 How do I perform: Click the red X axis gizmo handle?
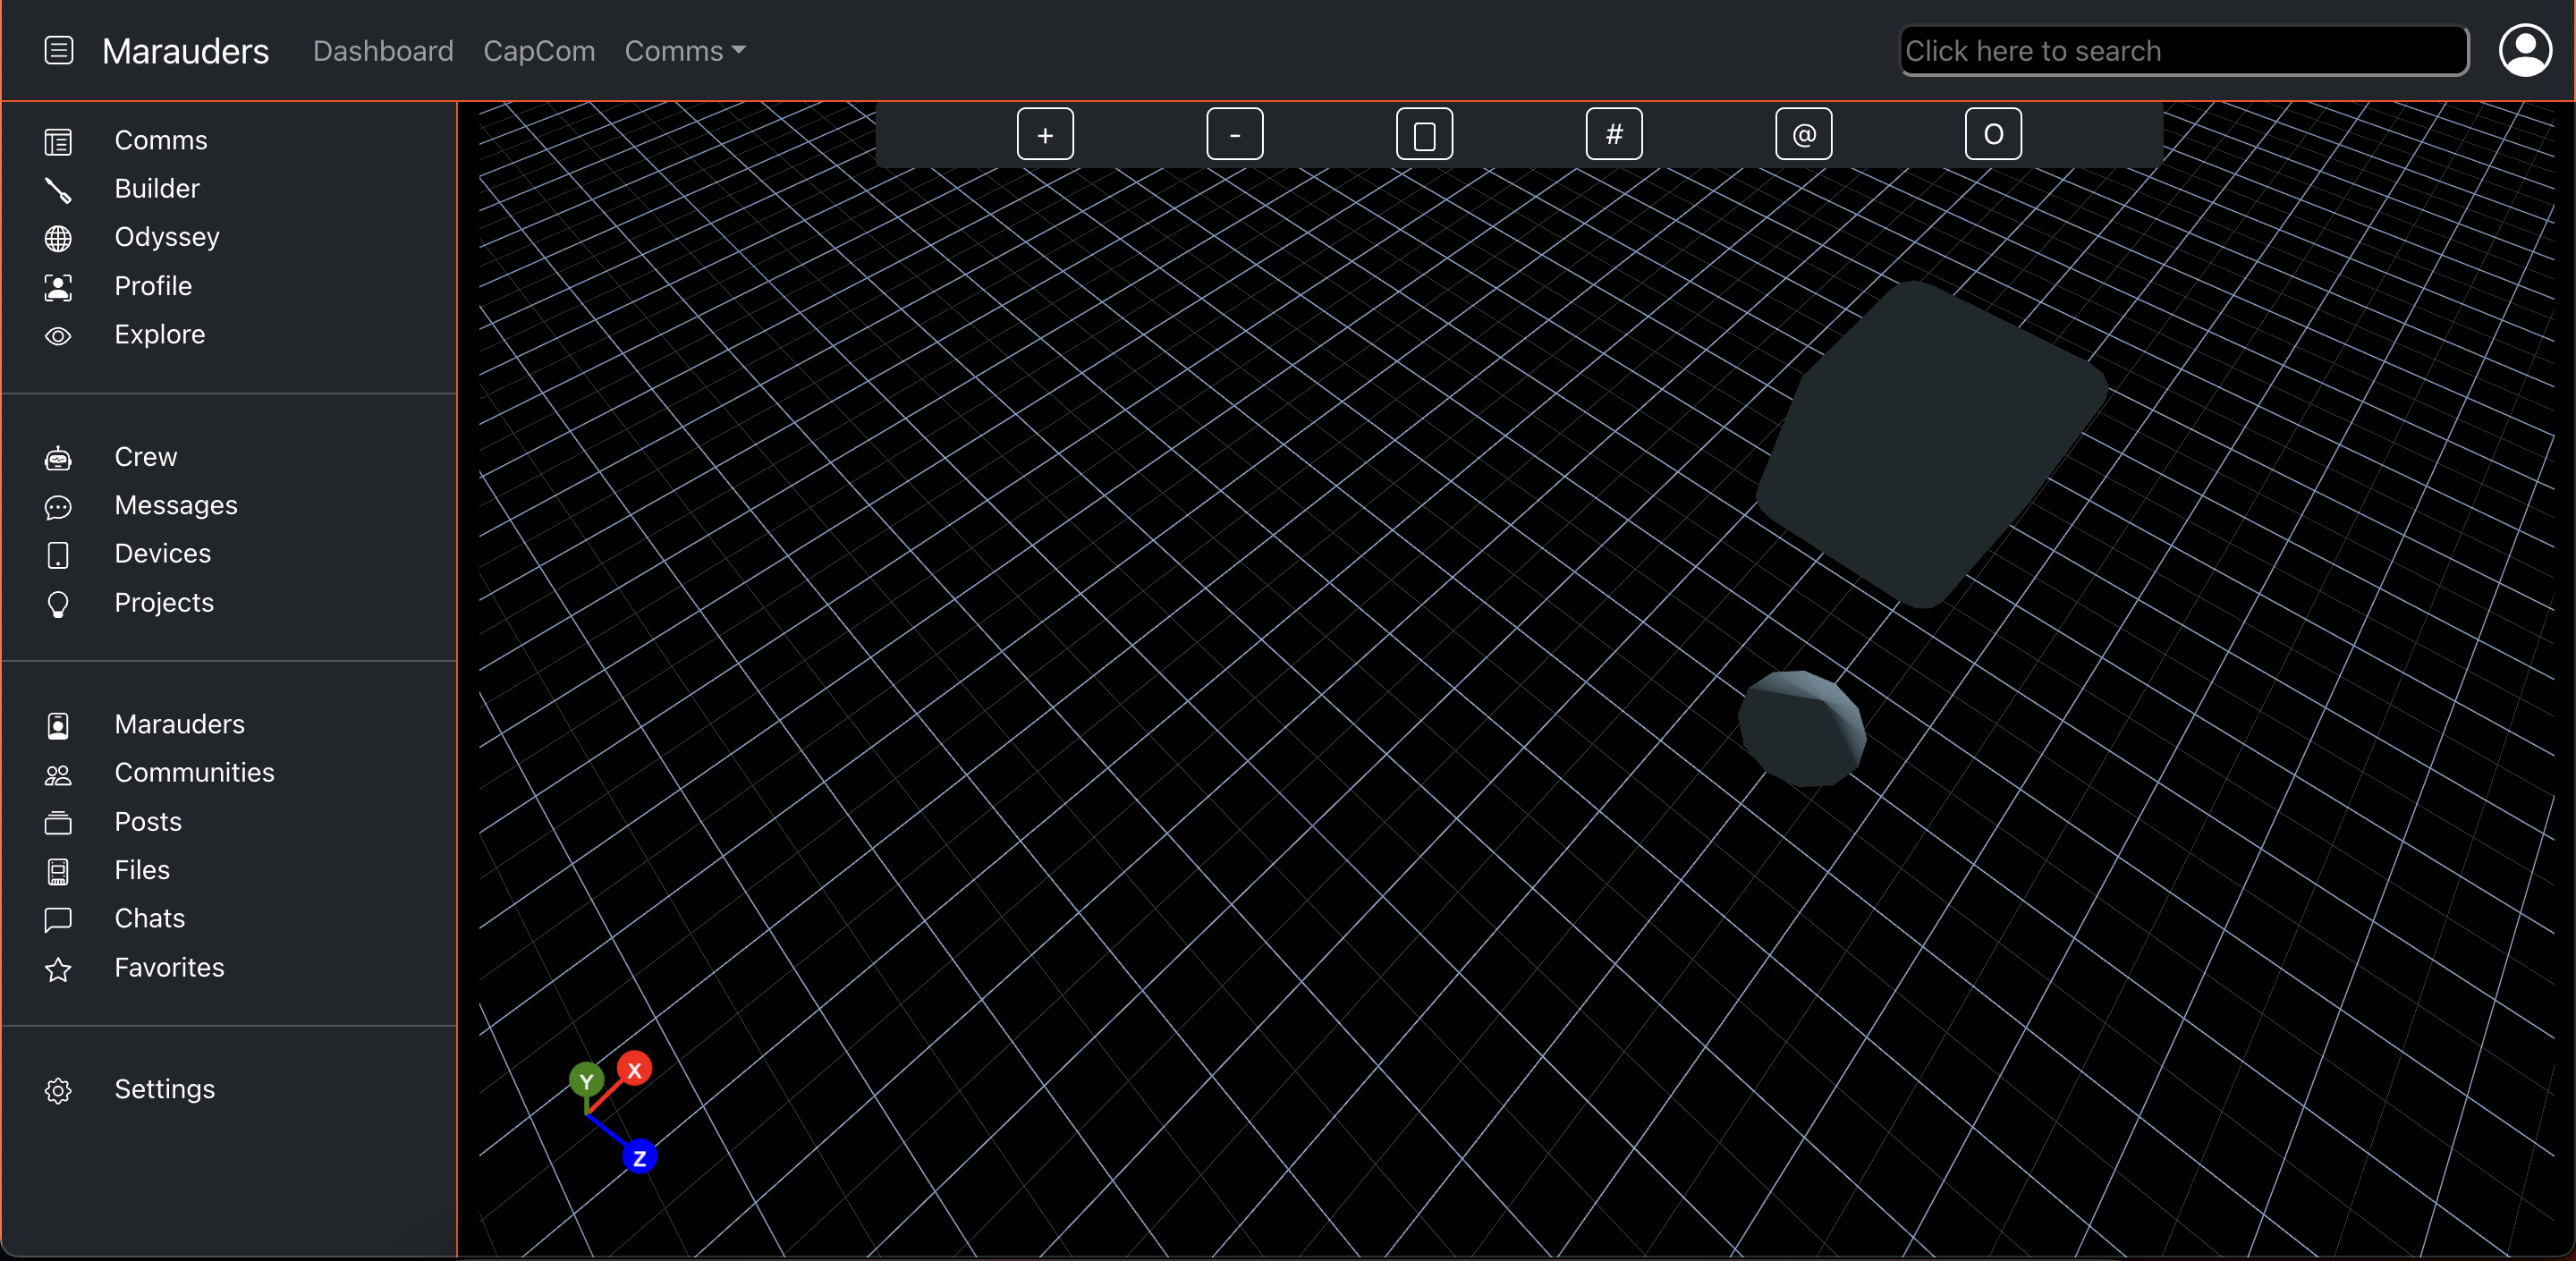[x=634, y=1069]
